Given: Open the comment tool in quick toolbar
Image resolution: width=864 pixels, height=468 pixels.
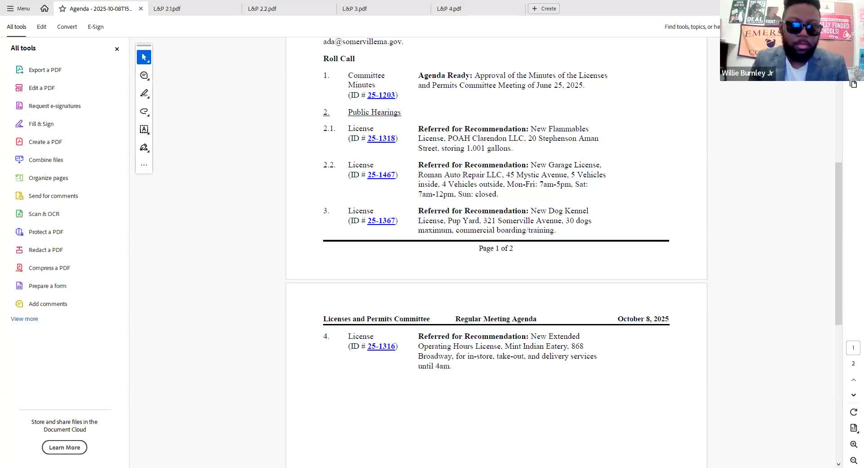Looking at the screenshot, I should (144, 76).
